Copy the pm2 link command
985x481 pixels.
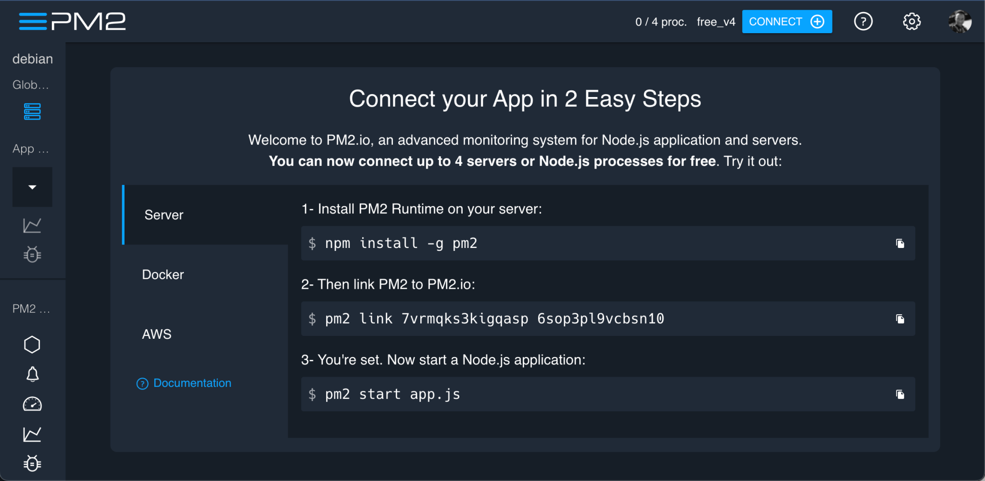(x=900, y=319)
